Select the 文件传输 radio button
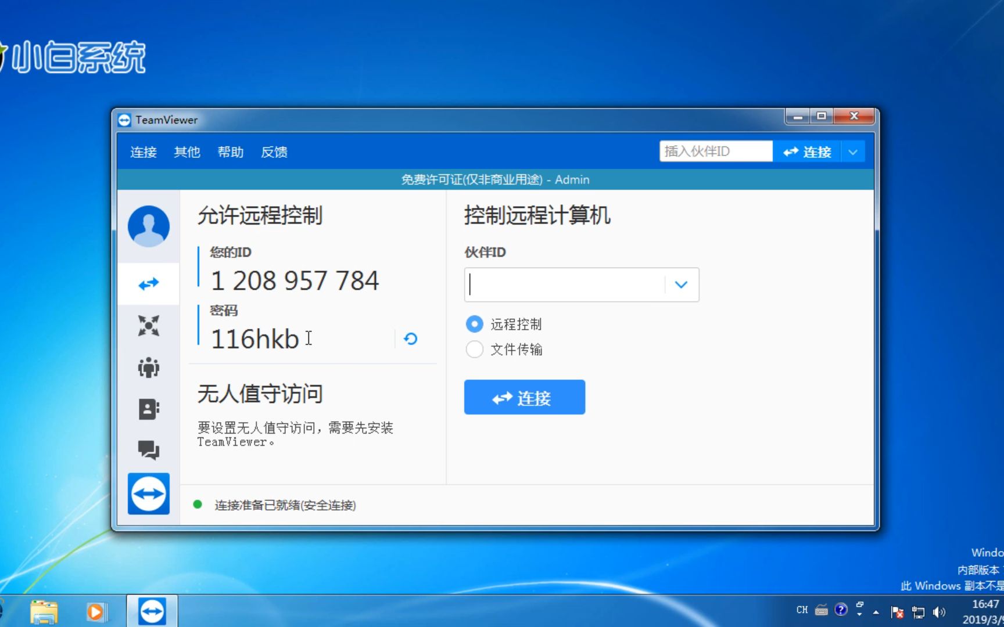Image resolution: width=1004 pixels, height=627 pixels. click(x=474, y=349)
